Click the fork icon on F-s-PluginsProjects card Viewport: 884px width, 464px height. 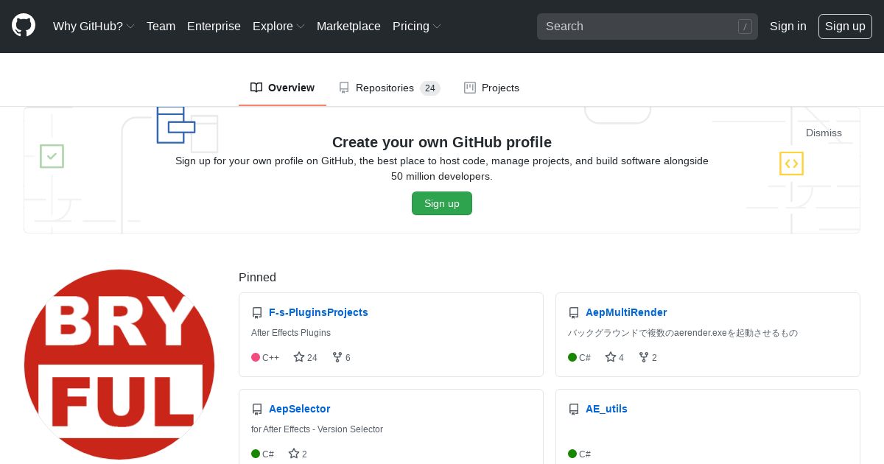[x=337, y=357]
